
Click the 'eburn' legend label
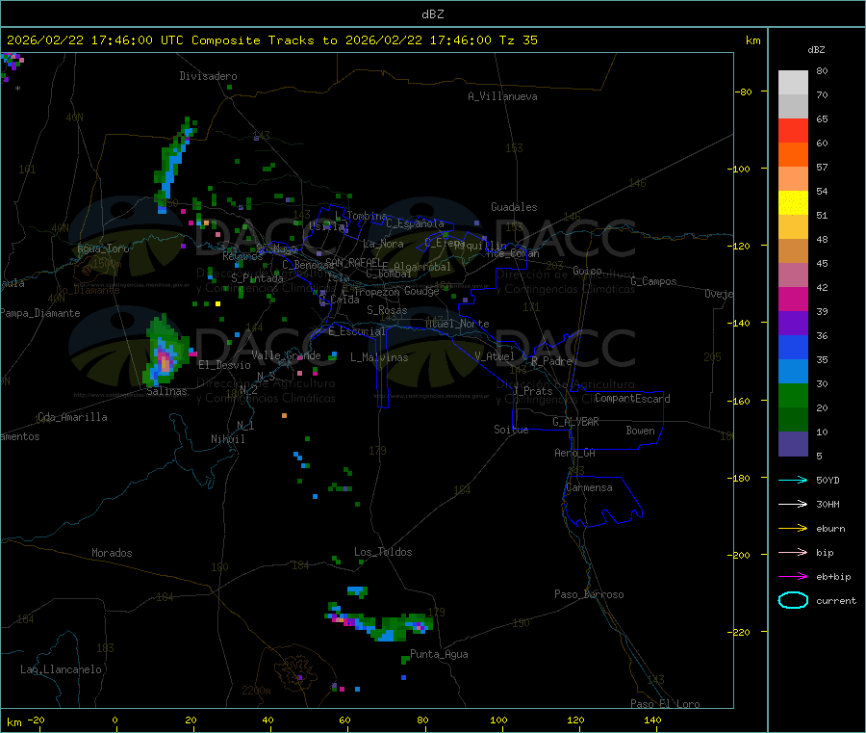point(830,529)
